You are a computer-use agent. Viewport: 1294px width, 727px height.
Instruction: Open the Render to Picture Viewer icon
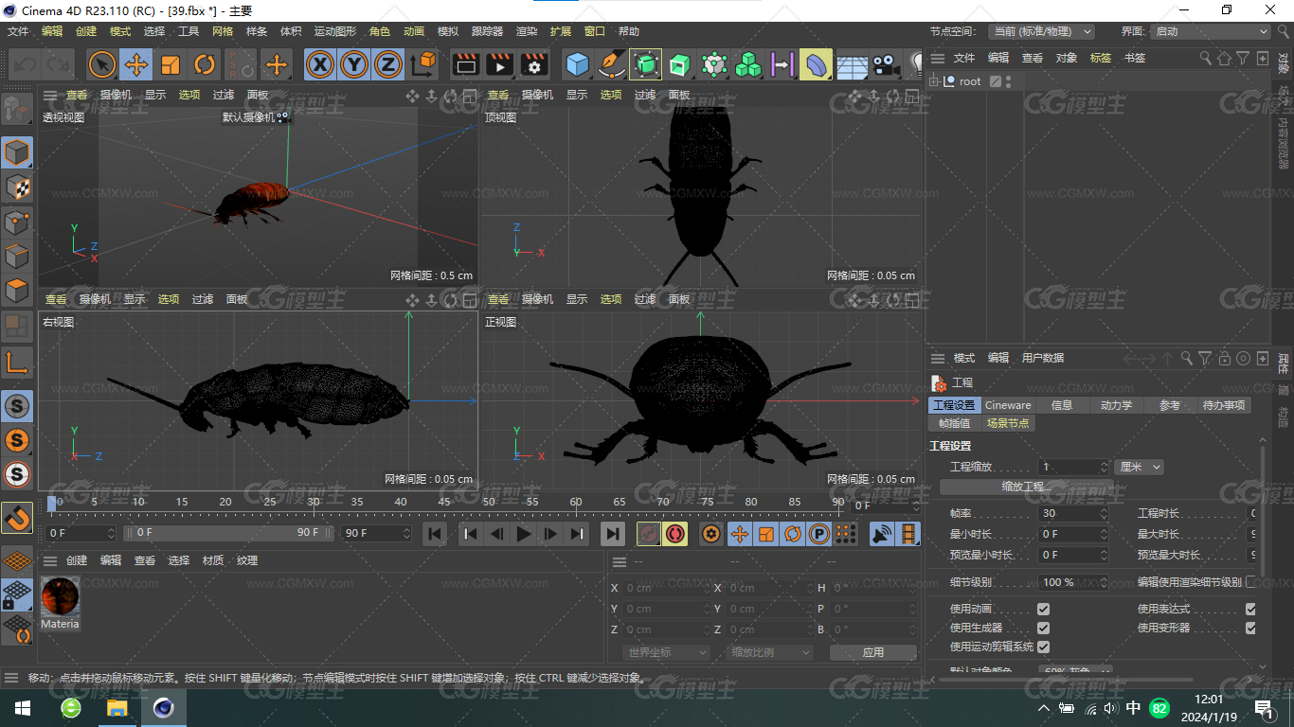pyautogui.click(x=499, y=64)
